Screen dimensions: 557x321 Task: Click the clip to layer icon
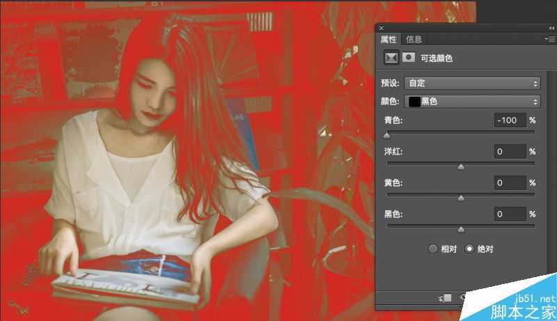pyautogui.click(x=446, y=297)
